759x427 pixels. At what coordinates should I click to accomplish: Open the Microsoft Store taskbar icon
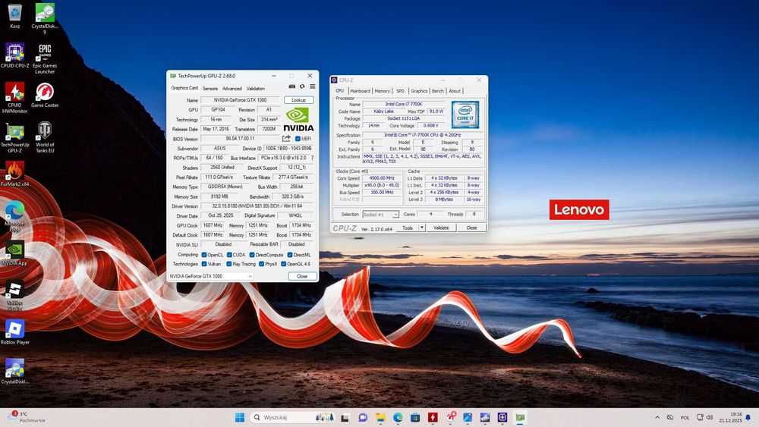pyautogui.click(x=415, y=417)
